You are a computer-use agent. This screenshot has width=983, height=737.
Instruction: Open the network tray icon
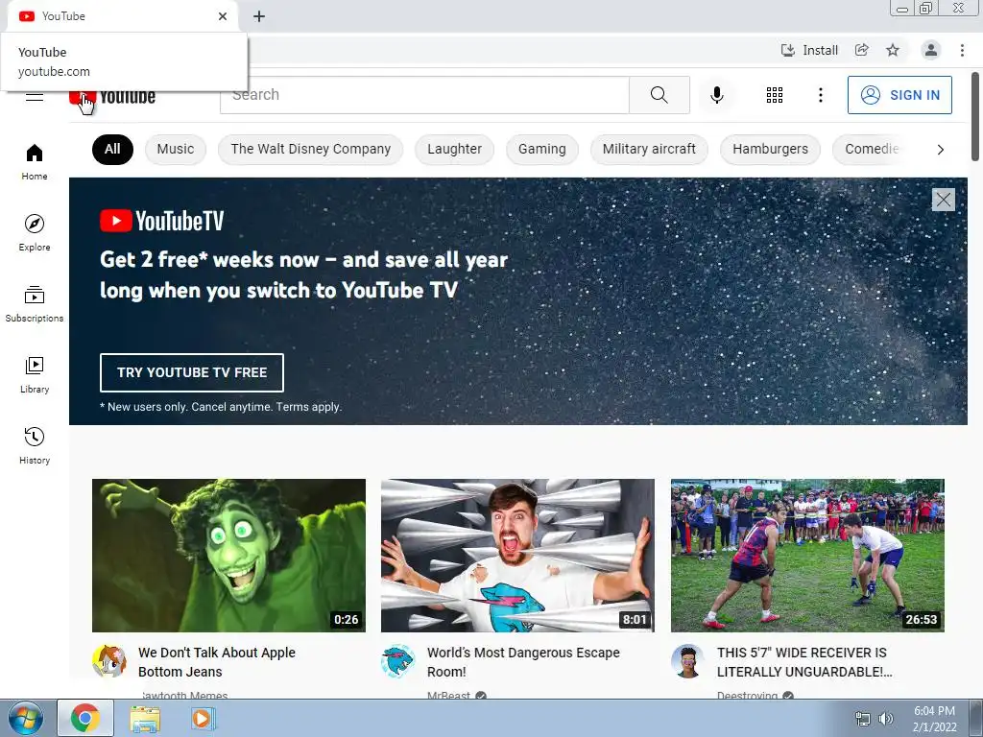[863, 719]
